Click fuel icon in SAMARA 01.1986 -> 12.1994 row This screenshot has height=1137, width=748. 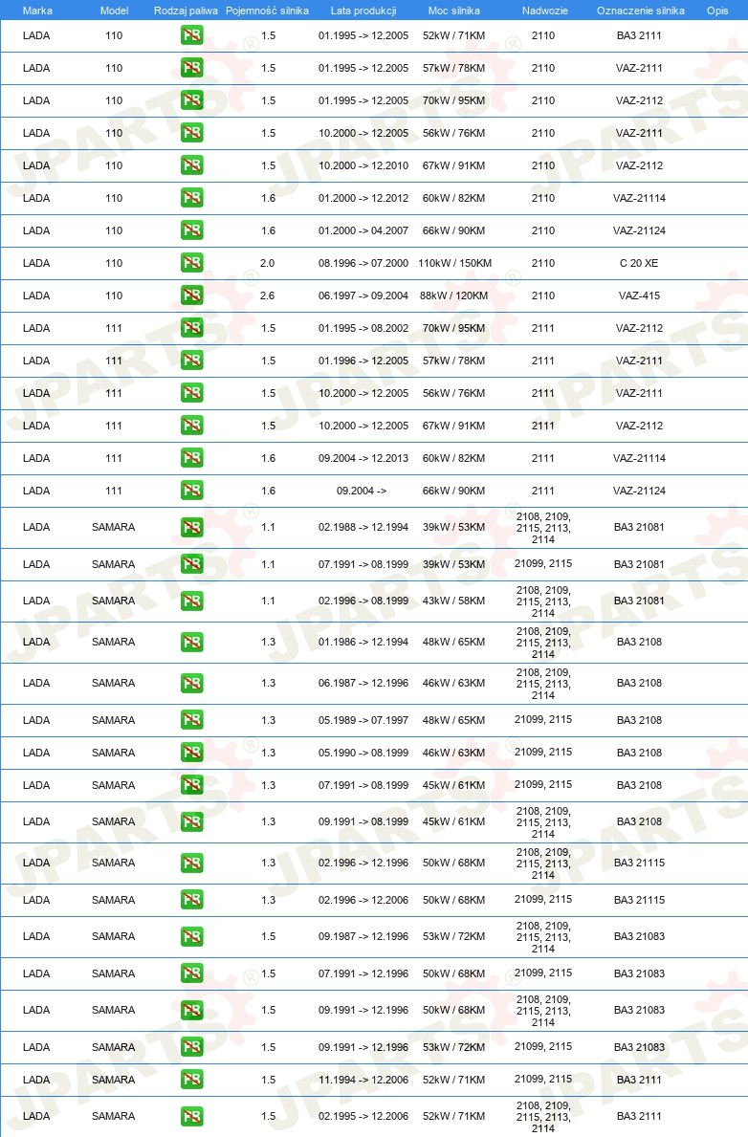(191, 642)
